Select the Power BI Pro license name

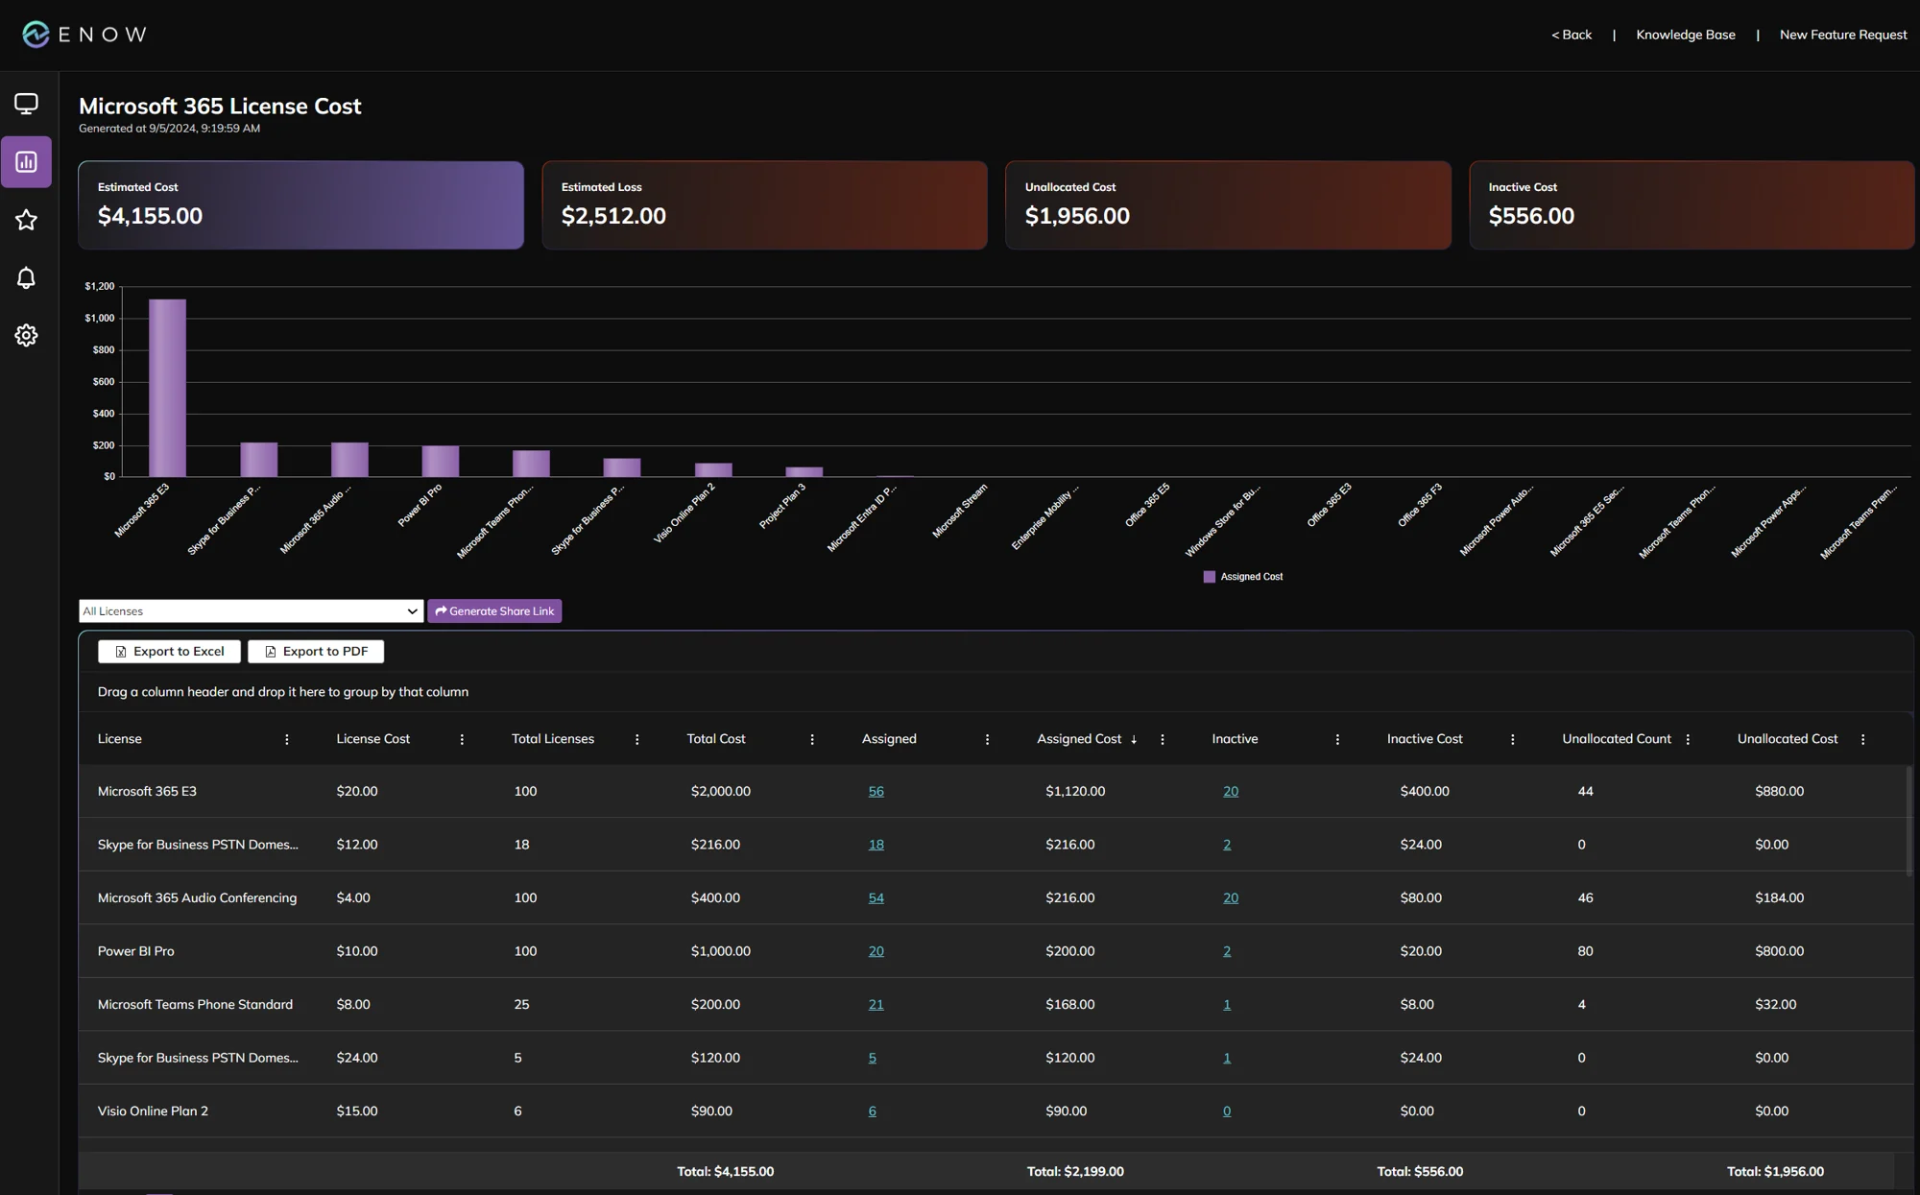[x=136, y=951]
